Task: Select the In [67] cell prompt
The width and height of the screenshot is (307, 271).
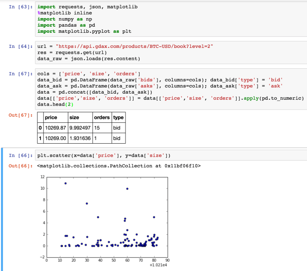Action: [20, 74]
